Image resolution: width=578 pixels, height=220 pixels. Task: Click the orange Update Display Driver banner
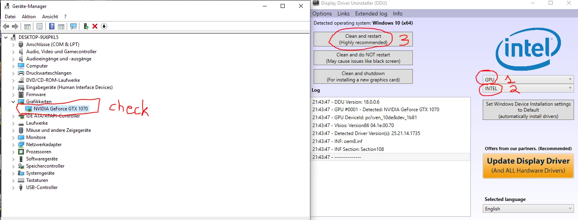[528, 166]
